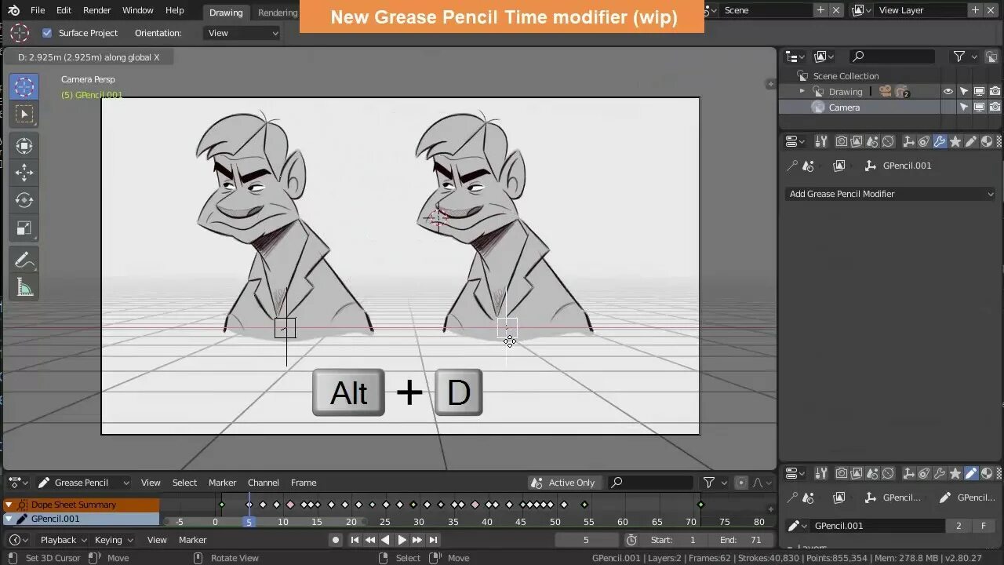Select the Cursor tool in viewport toolbar
This screenshot has width=1004, height=565.
[x=24, y=86]
